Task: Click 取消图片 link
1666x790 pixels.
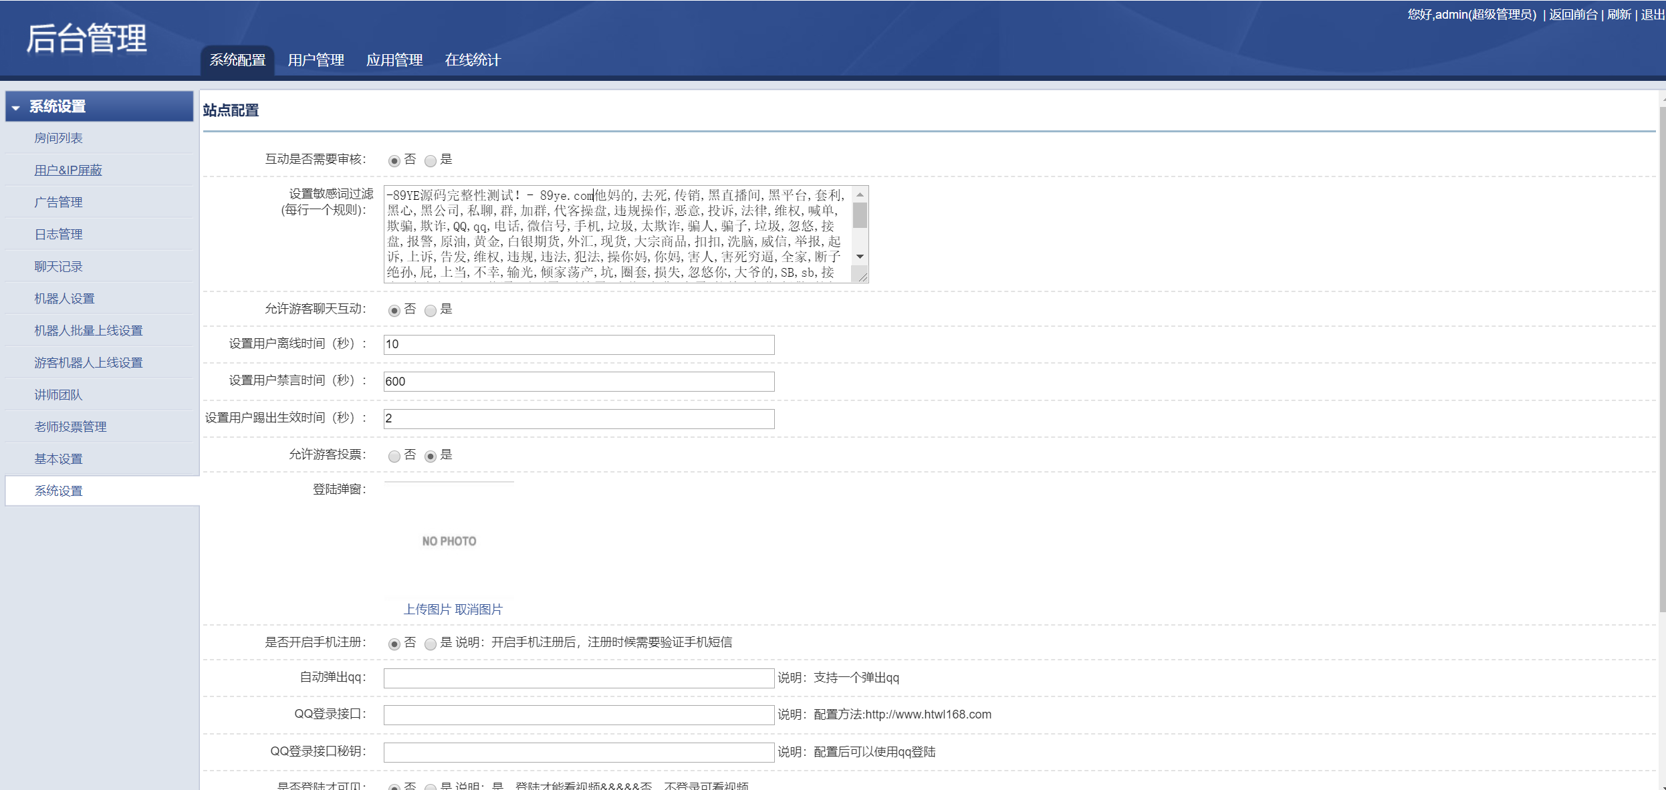Action: click(479, 610)
